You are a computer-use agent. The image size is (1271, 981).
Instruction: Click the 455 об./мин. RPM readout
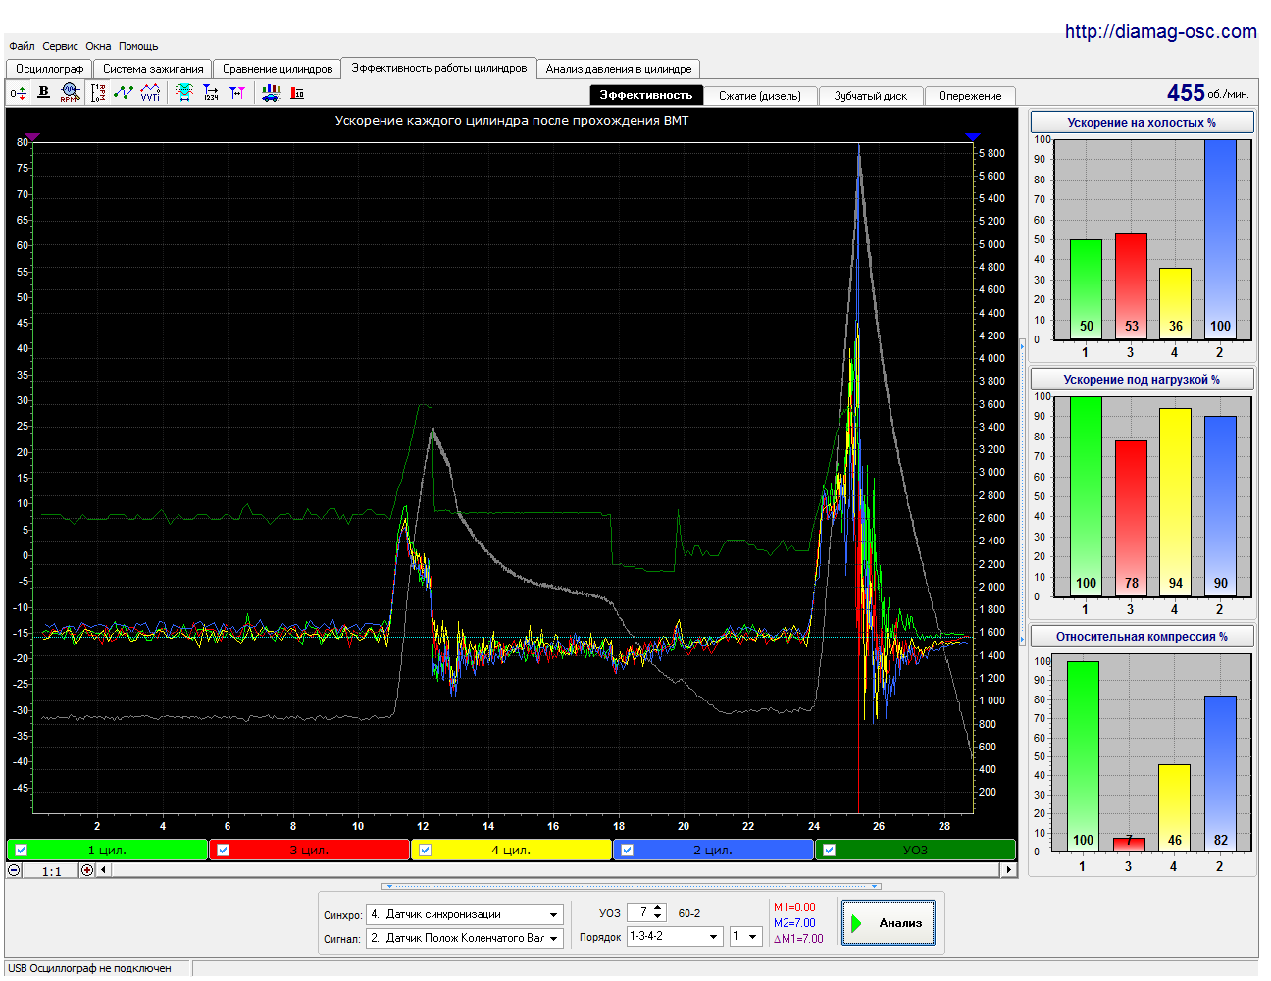tap(1207, 93)
